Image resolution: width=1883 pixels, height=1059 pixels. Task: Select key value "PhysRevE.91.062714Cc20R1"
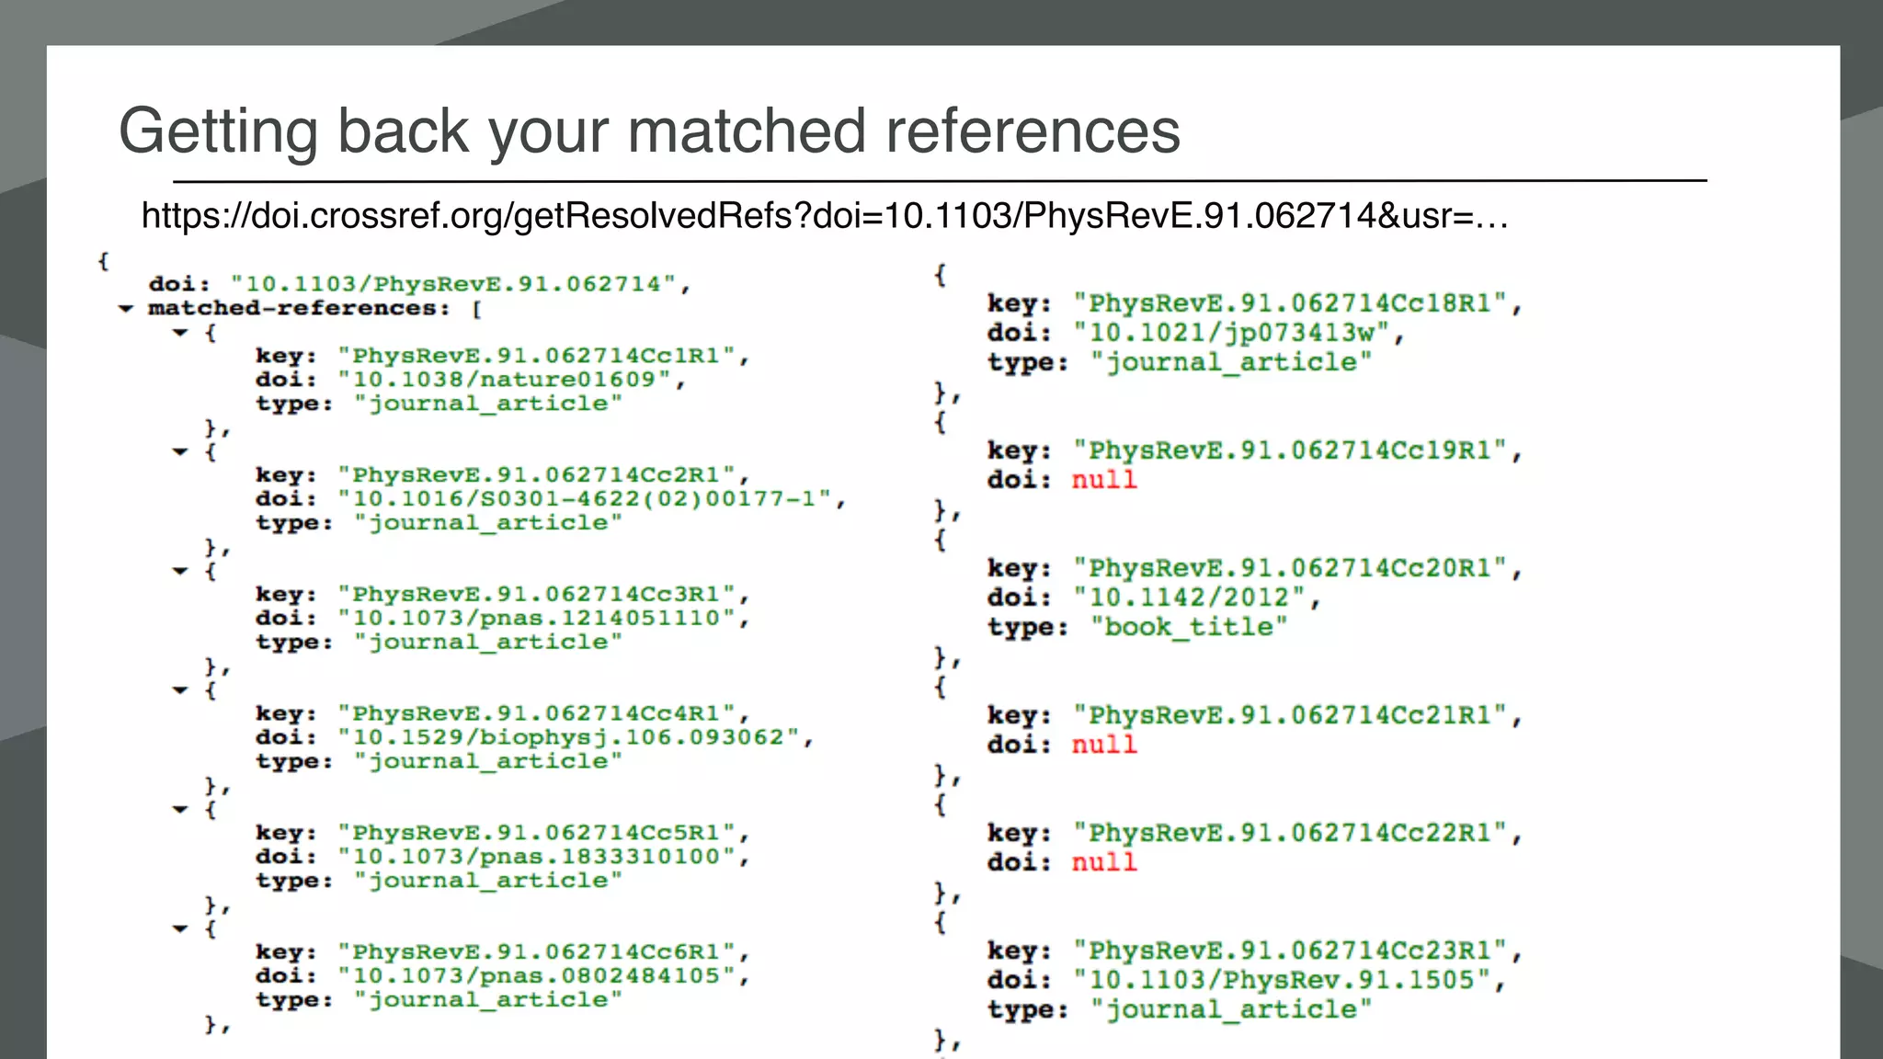tap(1291, 568)
